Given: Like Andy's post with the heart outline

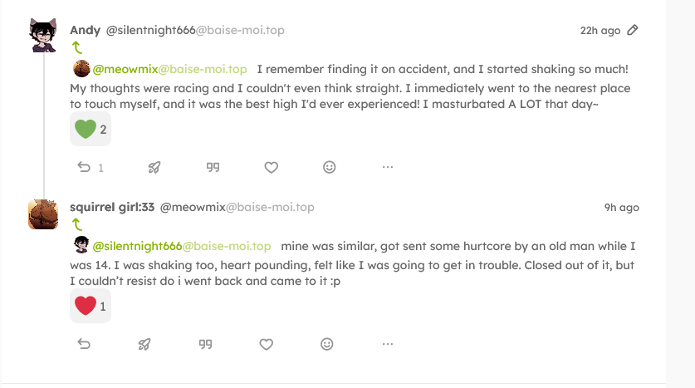Looking at the screenshot, I should (271, 167).
